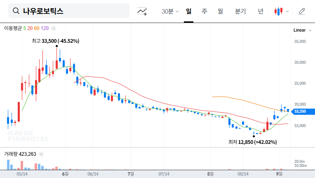Screen dimensions: 315x178
Task: Select the pencil drawing tool
Action: tap(302, 12)
